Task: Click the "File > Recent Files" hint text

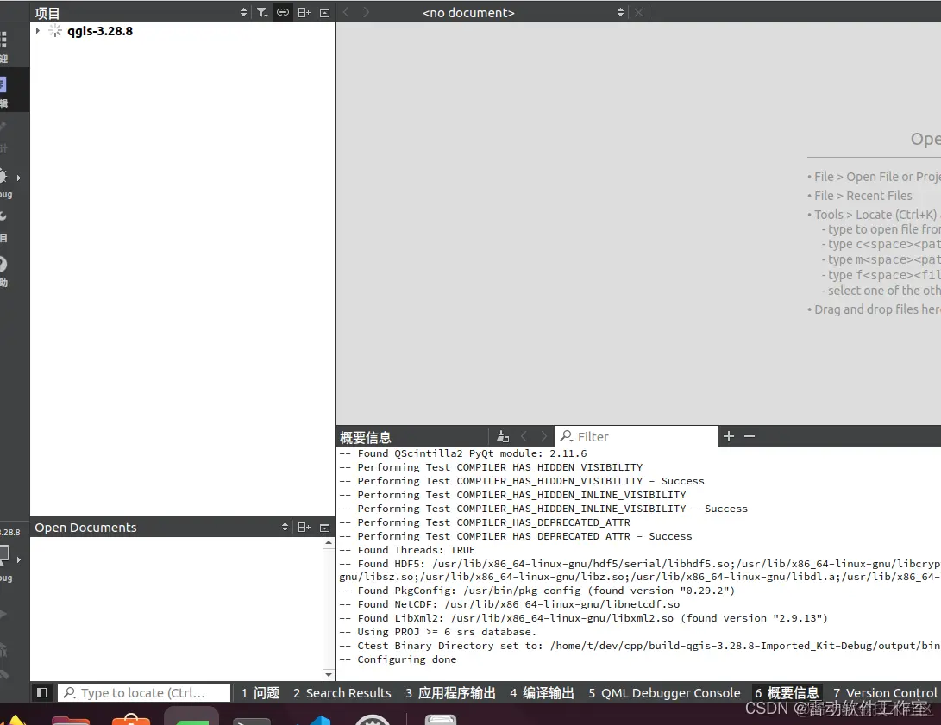Action: pyautogui.click(x=863, y=196)
